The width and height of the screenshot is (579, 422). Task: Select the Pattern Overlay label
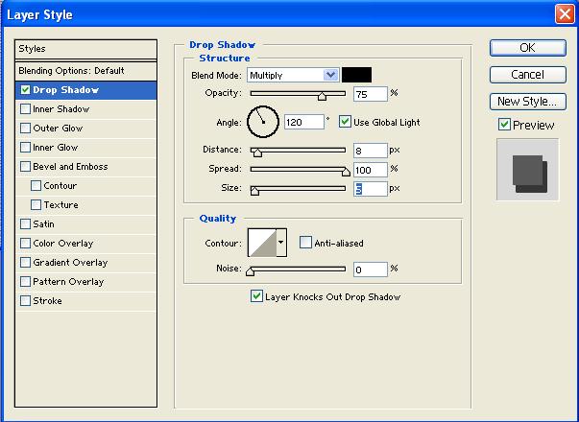pos(68,282)
